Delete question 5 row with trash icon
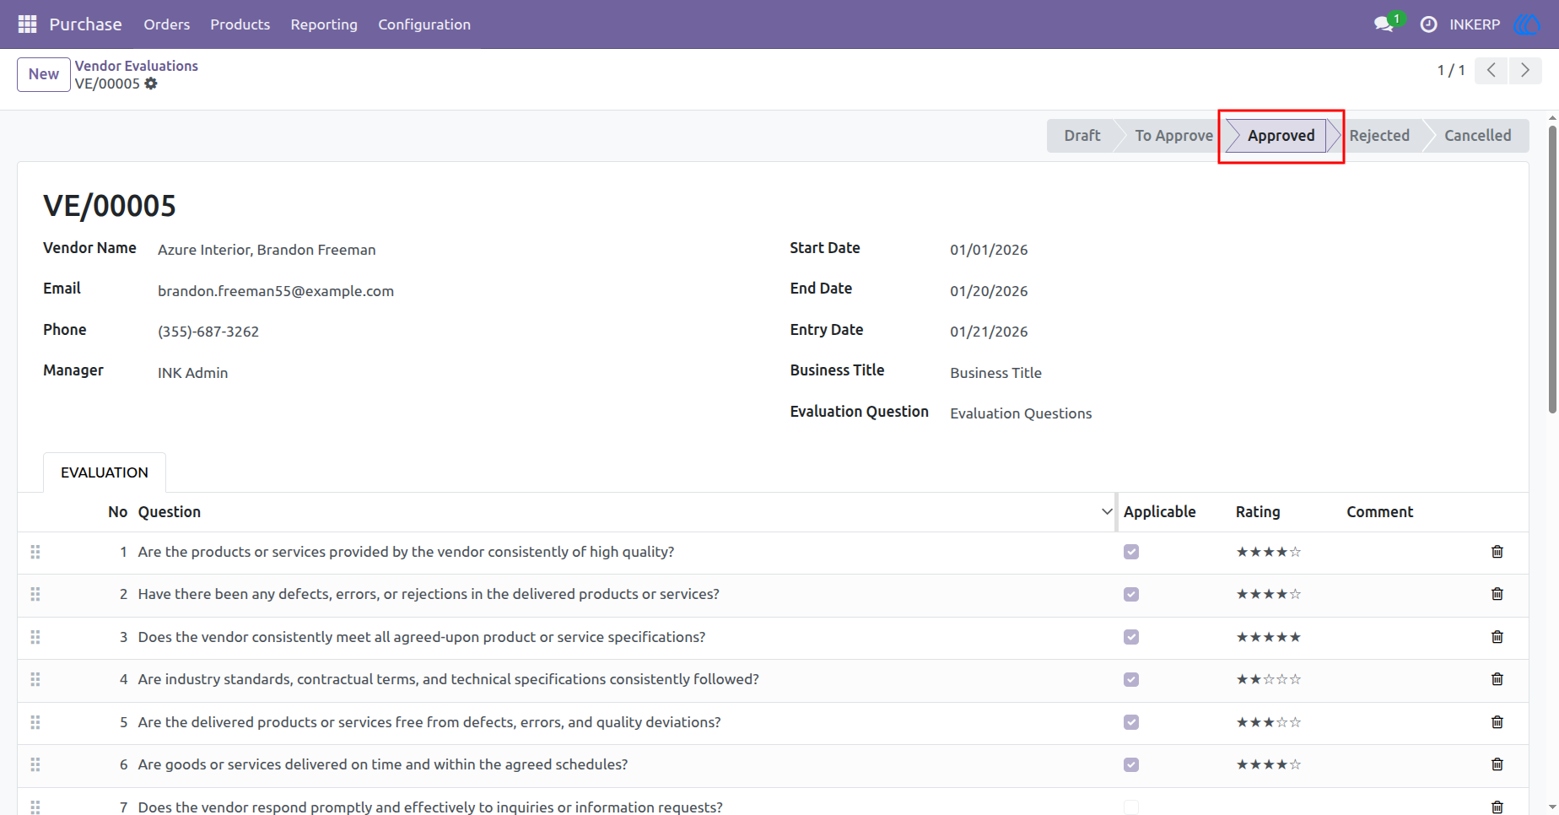Image resolution: width=1559 pixels, height=815 pixels. [1497, 722]
